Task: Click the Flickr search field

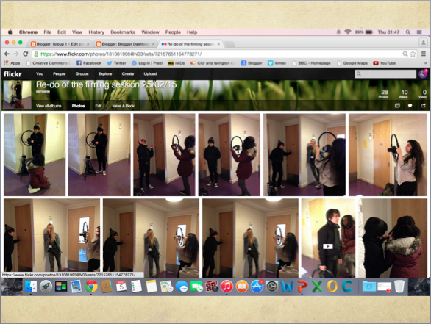Action: 385,74
